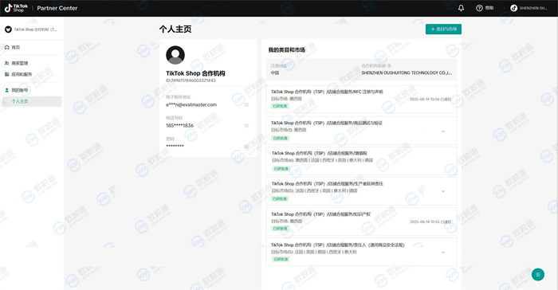Click the green 类目与市场 add button
Viewport: 558px width, 290px height.
coord(443,29)
